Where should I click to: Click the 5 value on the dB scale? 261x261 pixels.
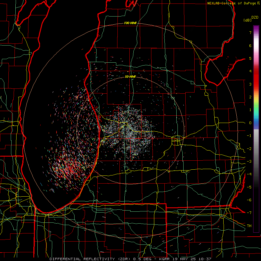pos(250,58)
